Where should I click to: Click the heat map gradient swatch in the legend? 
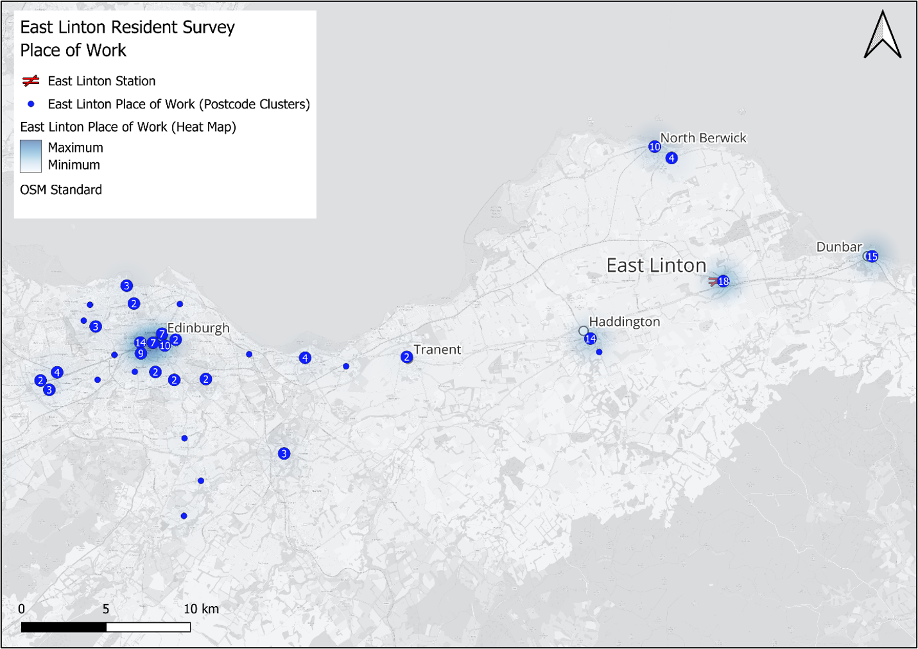pos(31,156)
